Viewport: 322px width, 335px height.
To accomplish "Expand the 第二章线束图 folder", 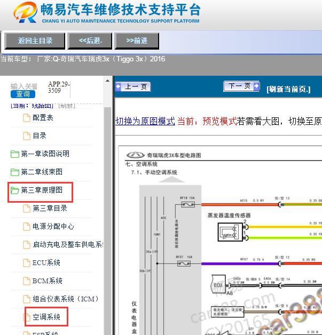I will click(x=42, y=172).
